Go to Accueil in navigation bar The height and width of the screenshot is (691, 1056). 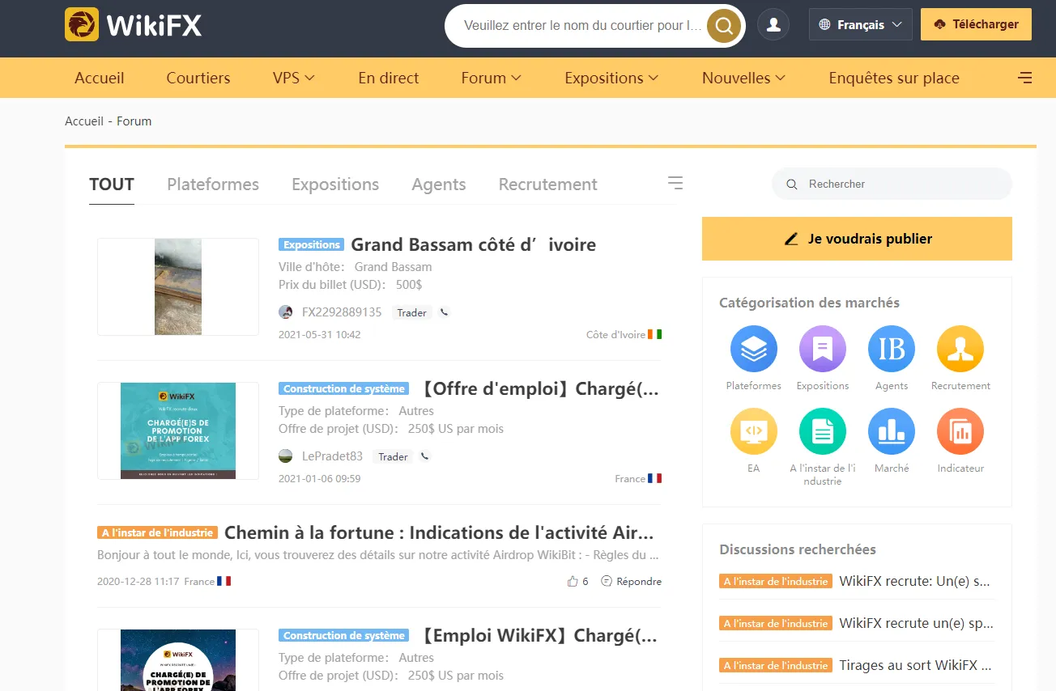click(x=100, y=78)
